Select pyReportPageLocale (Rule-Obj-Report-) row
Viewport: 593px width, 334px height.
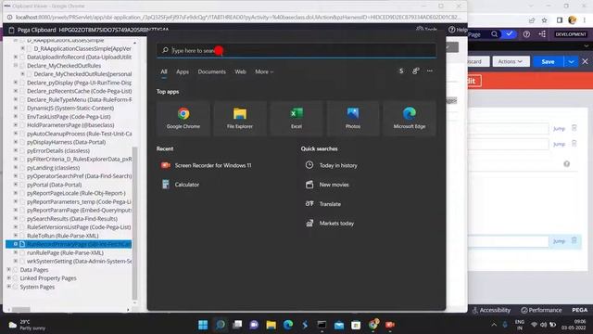[76, 193]
